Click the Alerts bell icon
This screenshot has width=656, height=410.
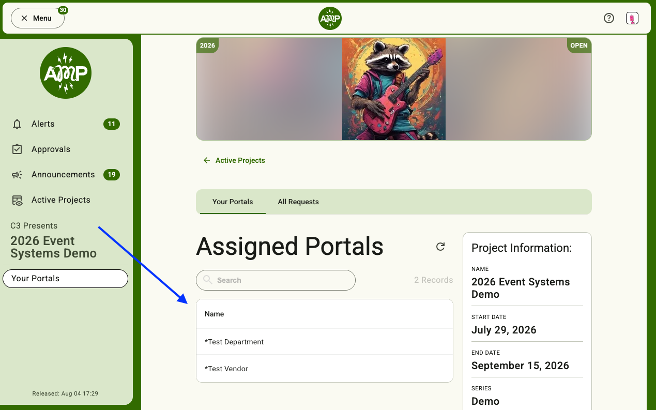click(x=17, y=124)
